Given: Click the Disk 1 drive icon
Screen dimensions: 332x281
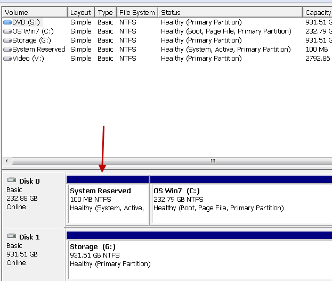Looking at the screenshot, I should [12, 236].
